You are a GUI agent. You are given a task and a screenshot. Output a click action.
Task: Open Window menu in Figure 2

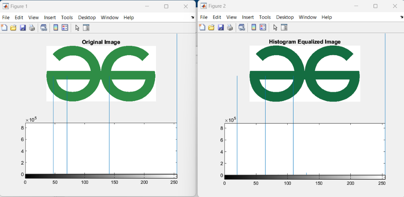(308, 17)
